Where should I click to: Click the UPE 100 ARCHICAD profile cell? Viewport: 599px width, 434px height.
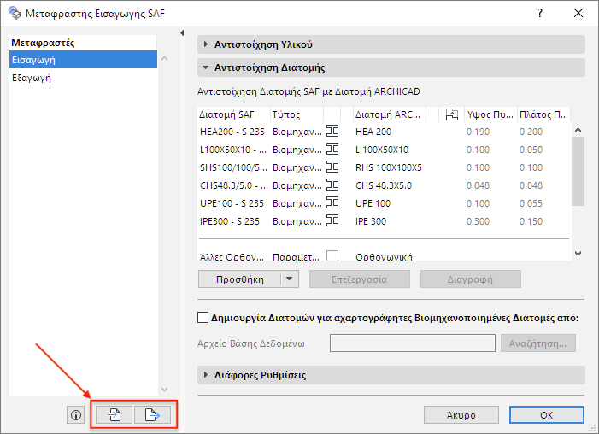tap(373, 203)
